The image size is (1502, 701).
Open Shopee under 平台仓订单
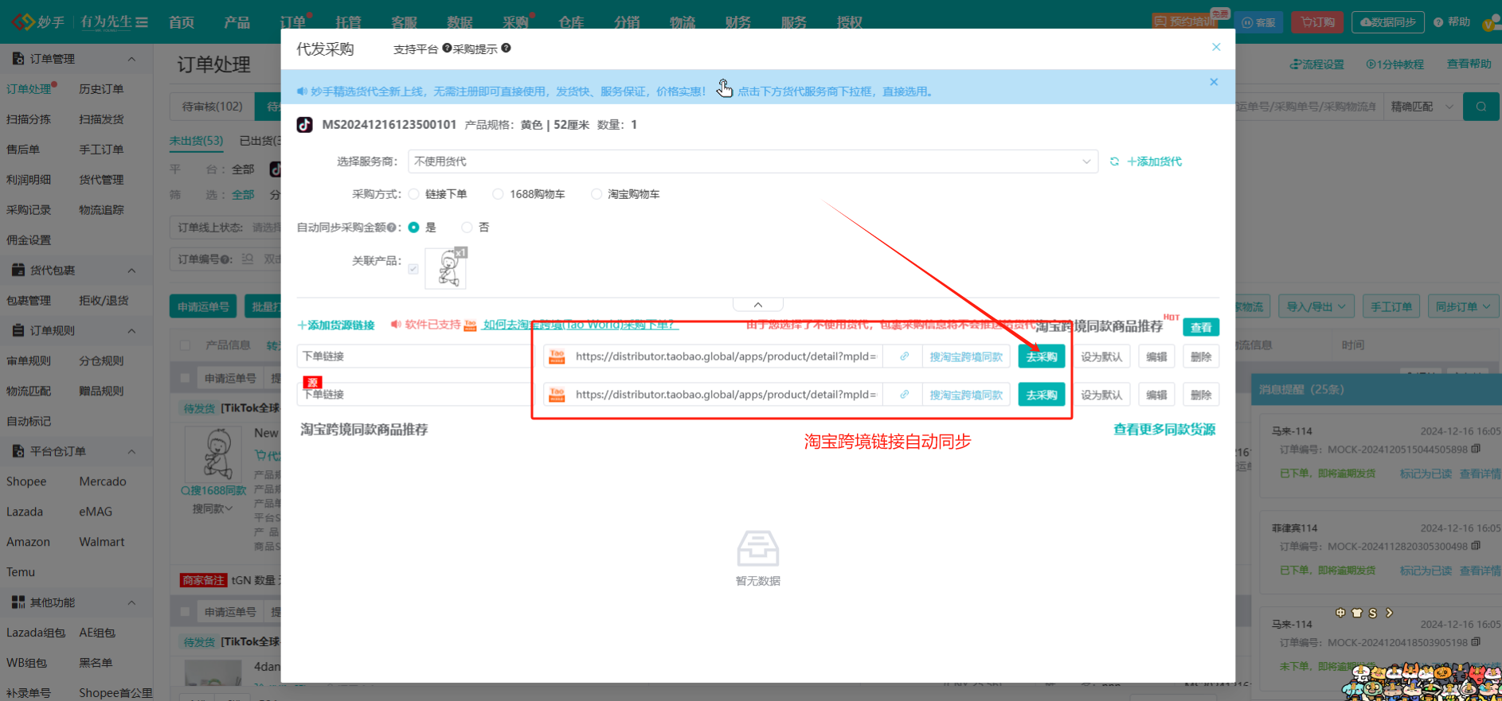click(26, 482)
